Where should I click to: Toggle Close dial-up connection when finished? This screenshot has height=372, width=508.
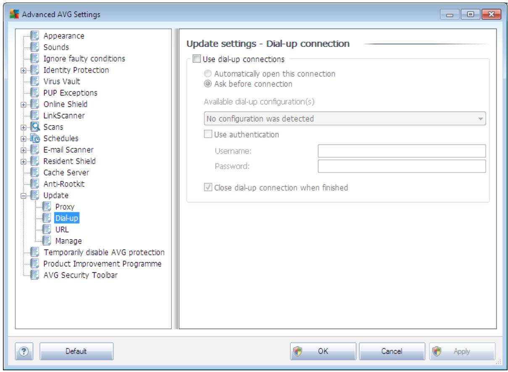click(209, 188)
